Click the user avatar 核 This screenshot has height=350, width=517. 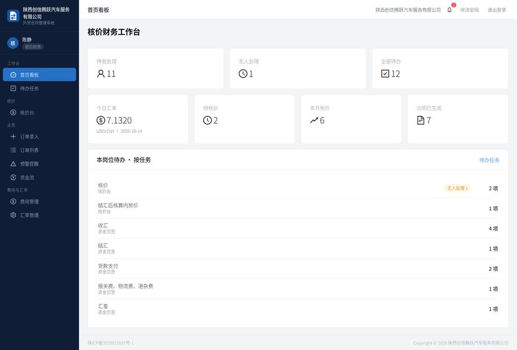coord(13,43)
